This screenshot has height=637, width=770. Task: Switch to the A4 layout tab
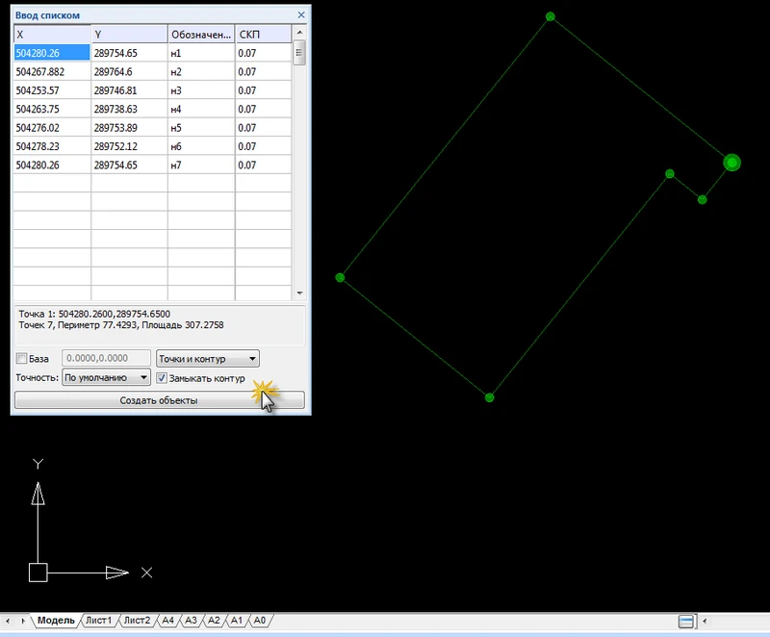tap(167, 621)
